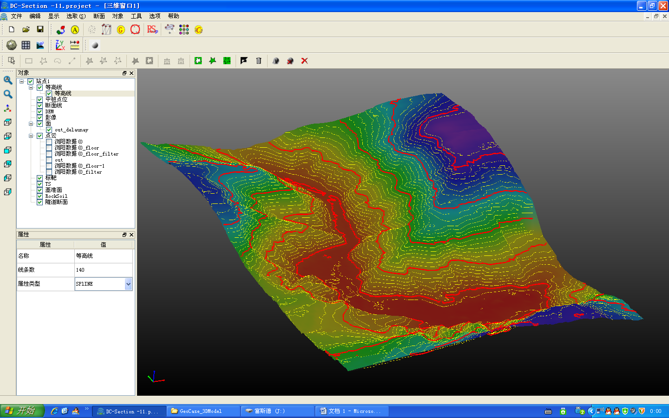This screenshot has height=418, width=669.
Task: Click the 开始 Start button
Action: [x=22, y=411]
